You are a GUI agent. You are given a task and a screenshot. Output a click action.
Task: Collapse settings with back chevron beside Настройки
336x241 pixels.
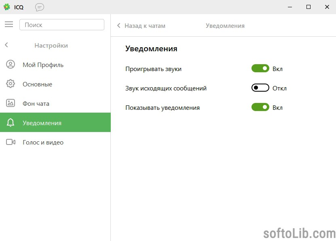(6, 45)
